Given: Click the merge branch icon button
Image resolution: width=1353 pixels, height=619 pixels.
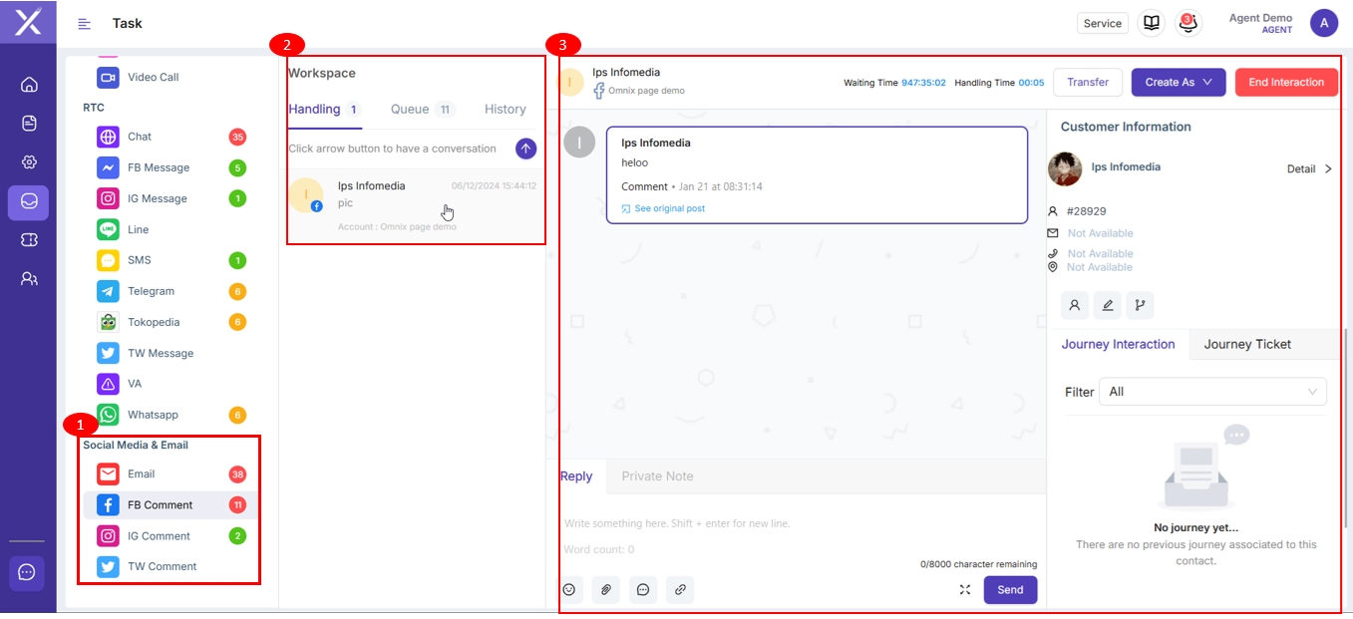Looking at the screenshot, I should [x=1141, y=306].
